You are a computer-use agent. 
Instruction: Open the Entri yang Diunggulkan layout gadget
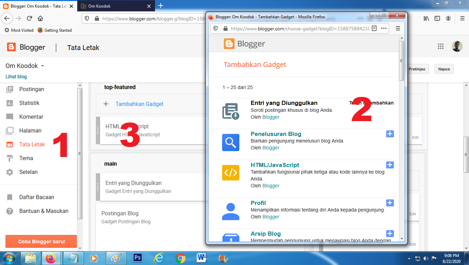150,187
